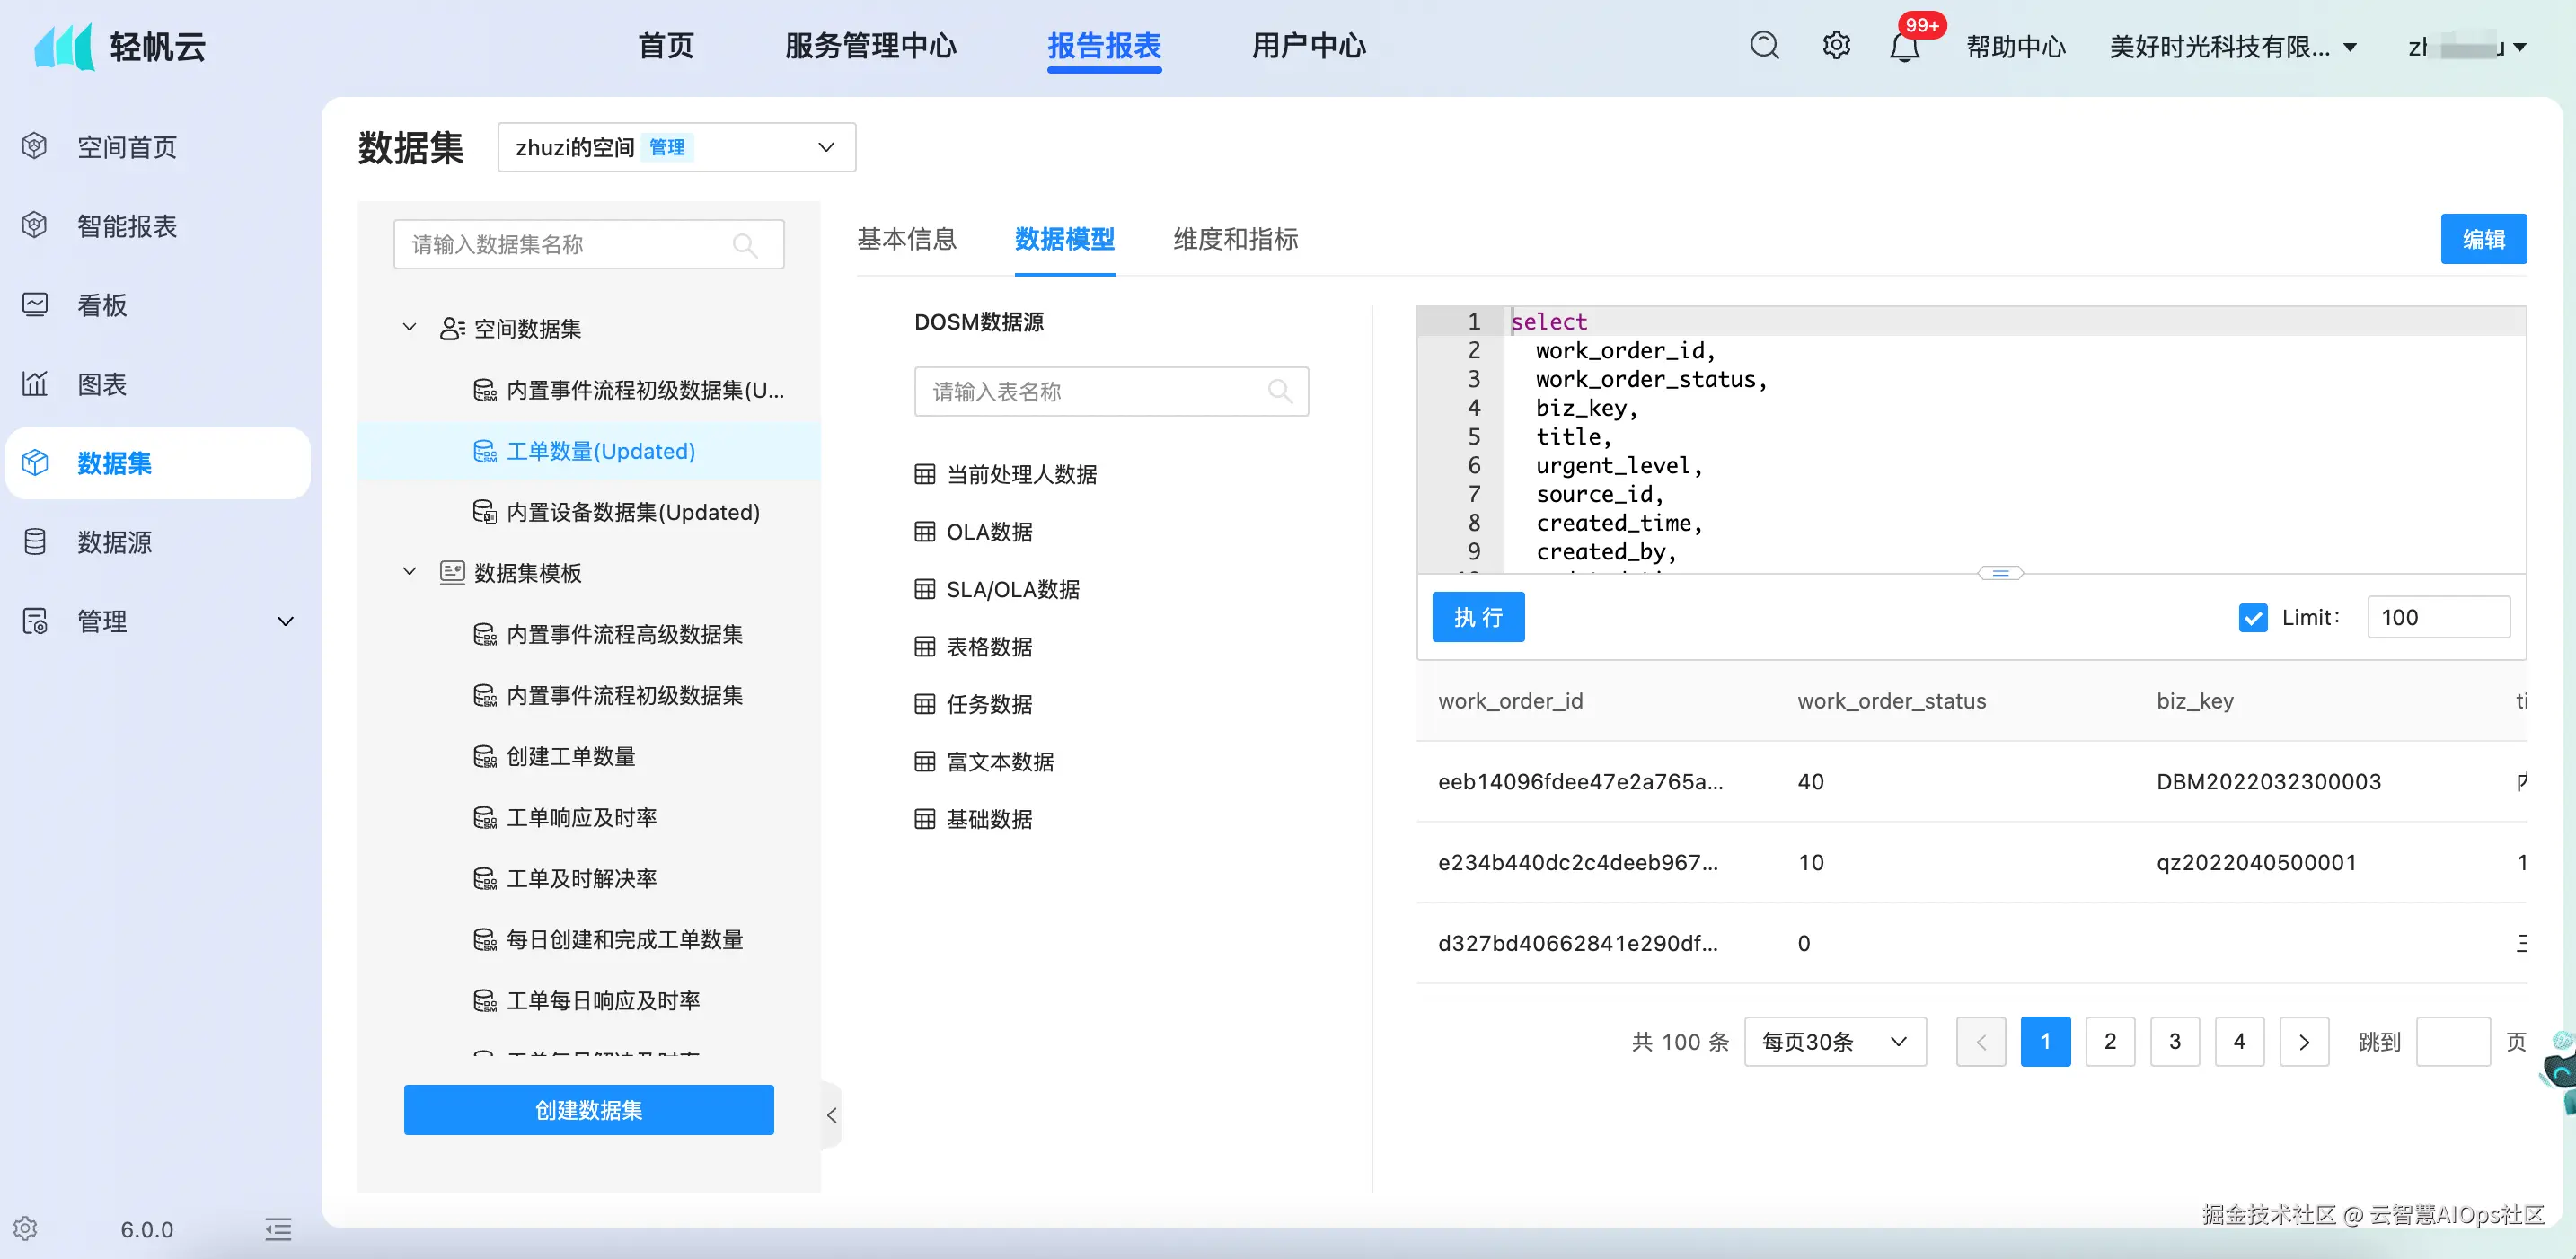Uncheck the Limit checkbox
Screen dimensions: 2576x1259
(x=2252, y=617)
